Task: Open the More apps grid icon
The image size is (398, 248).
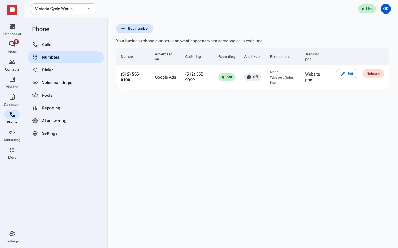Action: point(12,153)
